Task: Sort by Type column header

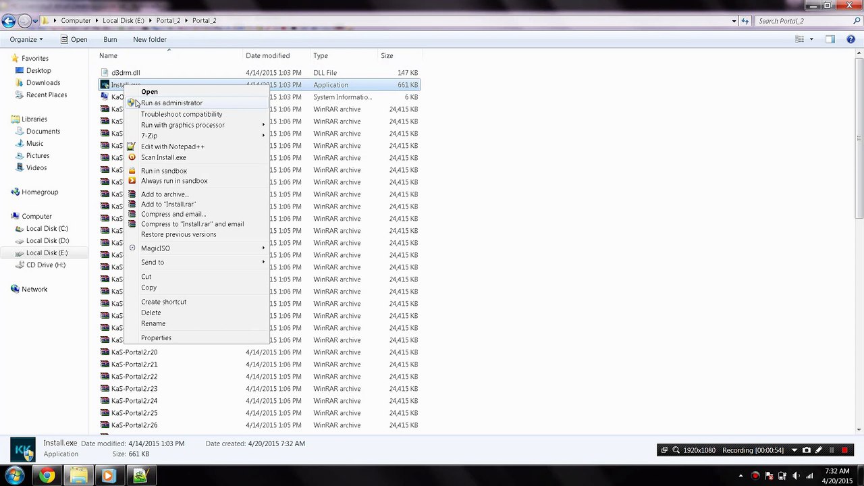Action: pyautogui.click(x=344, y=56)
